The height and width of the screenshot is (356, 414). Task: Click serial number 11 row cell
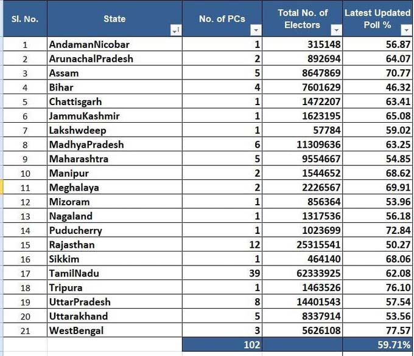tap(24, 188)
